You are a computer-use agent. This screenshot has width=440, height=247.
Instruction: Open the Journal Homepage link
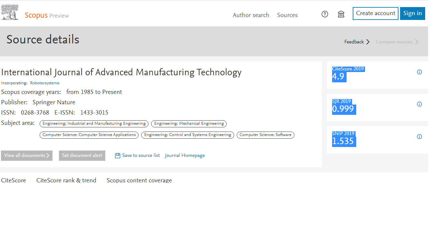click(x=185, y=156)
